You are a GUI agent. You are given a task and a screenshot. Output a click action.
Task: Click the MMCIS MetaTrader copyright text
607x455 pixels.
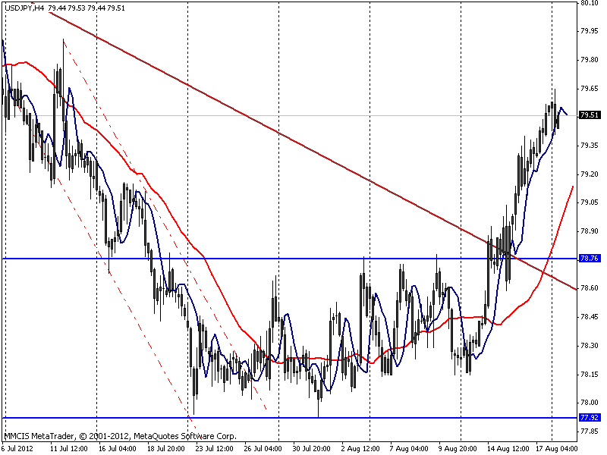[x=120, y=437]
